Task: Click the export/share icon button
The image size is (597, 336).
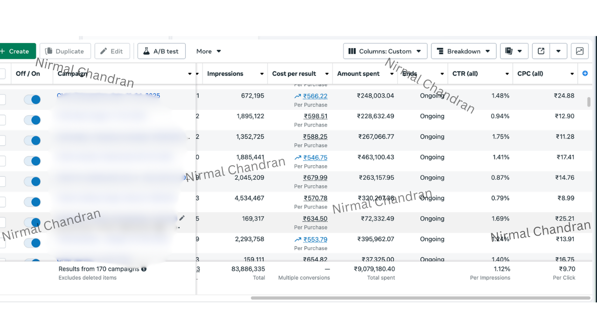Action: [x=541, y=51]
